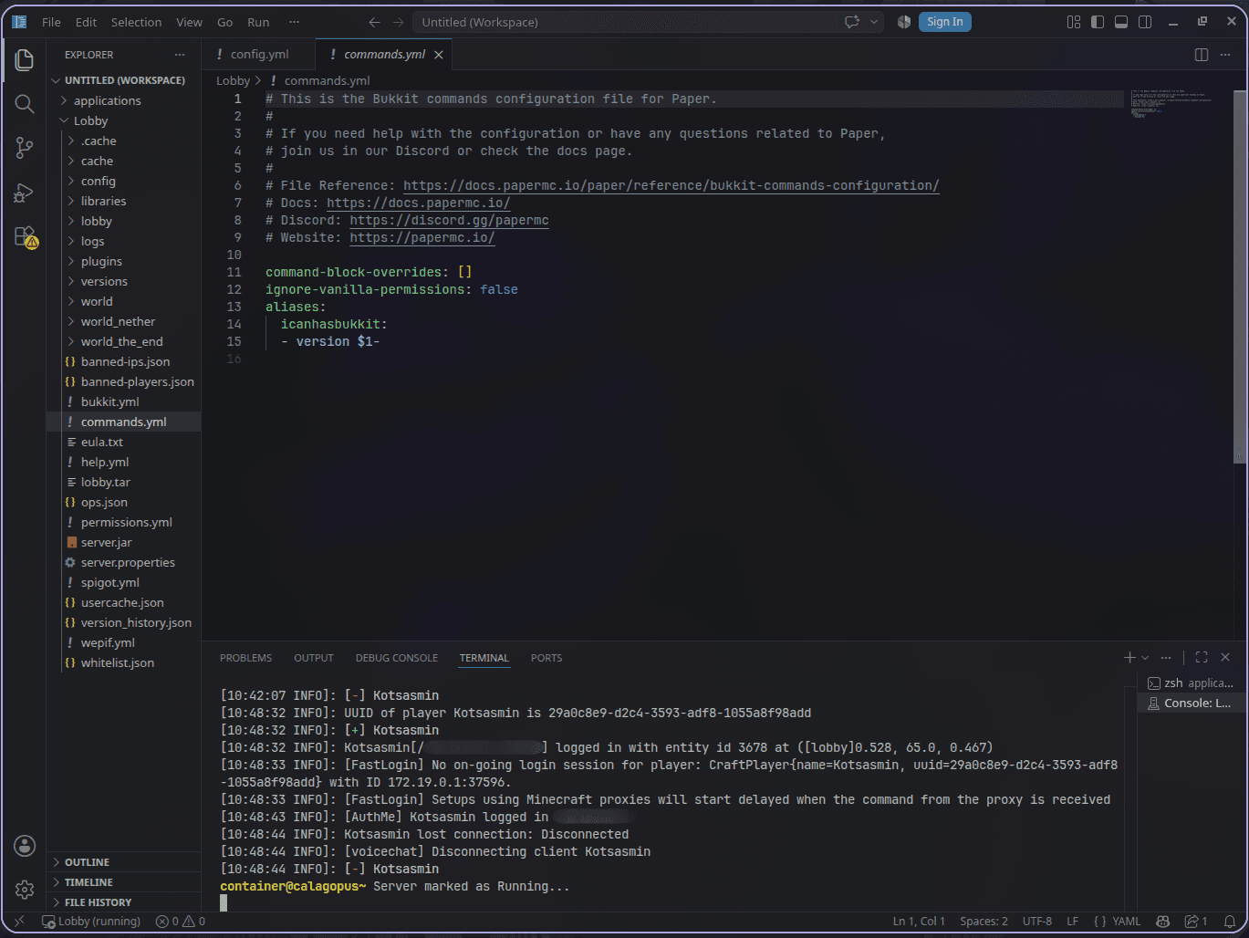Open the Extensions view with warning badge
Image resolution: width=1249 pixels, height=938 pixels.
click(26, 237)
